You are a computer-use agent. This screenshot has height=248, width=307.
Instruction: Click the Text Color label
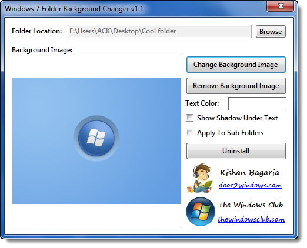pos(202,103)
